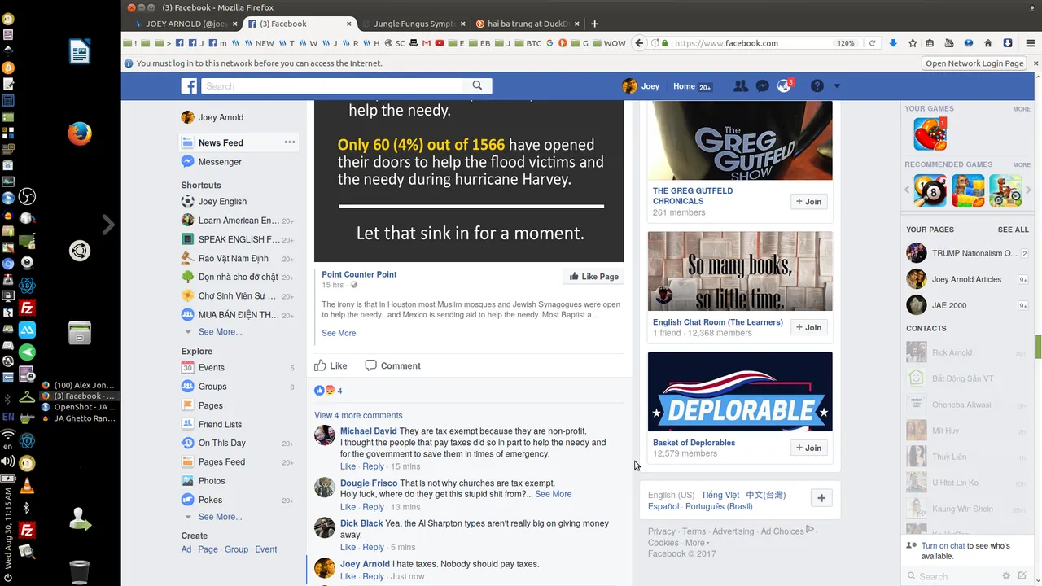Join Basket of Deplorables group
Image resolution: width=1042 pixels, height=586 pixels.
(x=808, y=448)
